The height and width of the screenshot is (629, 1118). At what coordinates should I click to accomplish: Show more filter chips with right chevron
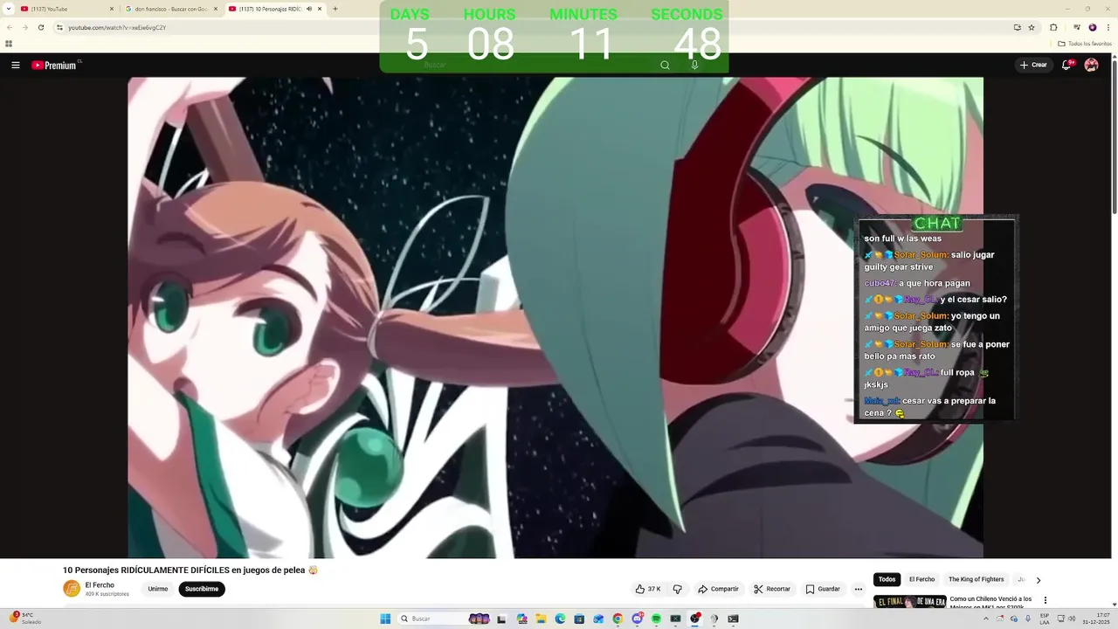click(x=1038, y=580)
